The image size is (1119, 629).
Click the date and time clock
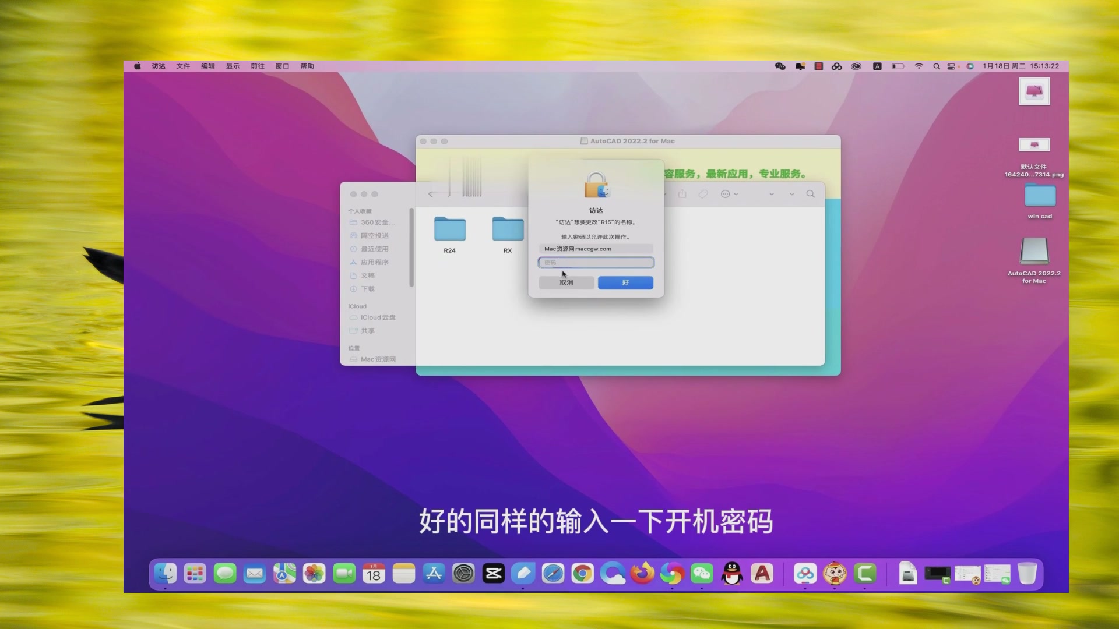(x=1021, y=66)
